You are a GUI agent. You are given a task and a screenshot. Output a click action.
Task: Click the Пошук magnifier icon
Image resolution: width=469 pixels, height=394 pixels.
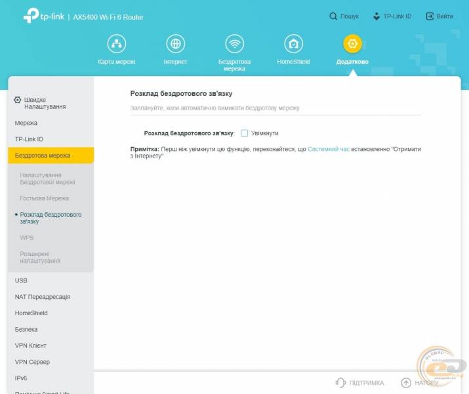coord(333,16)
